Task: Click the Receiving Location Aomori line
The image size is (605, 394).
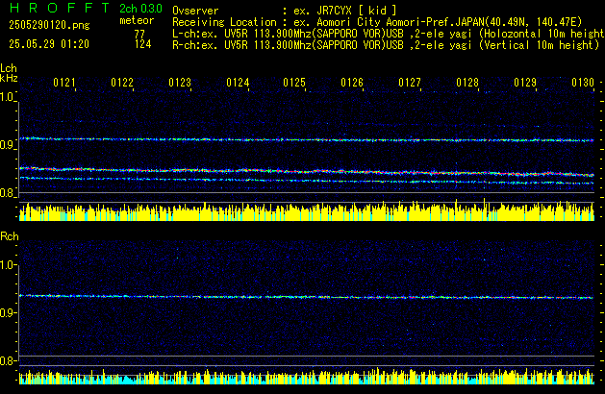Action: 377,22
